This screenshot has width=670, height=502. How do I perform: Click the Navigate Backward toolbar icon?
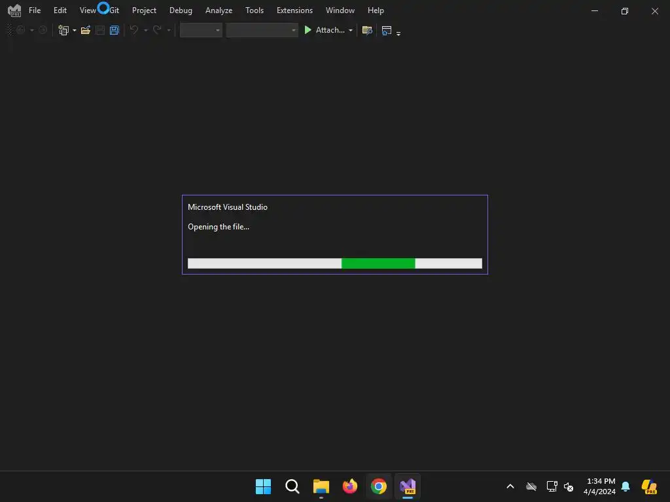pyautogui.click(x=20, y=30)
